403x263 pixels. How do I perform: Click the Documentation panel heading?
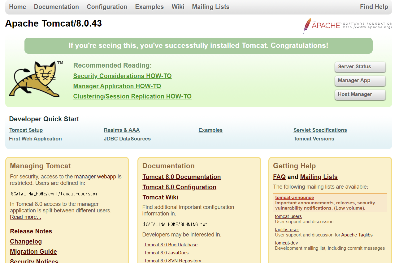click(x=168, y=166)
